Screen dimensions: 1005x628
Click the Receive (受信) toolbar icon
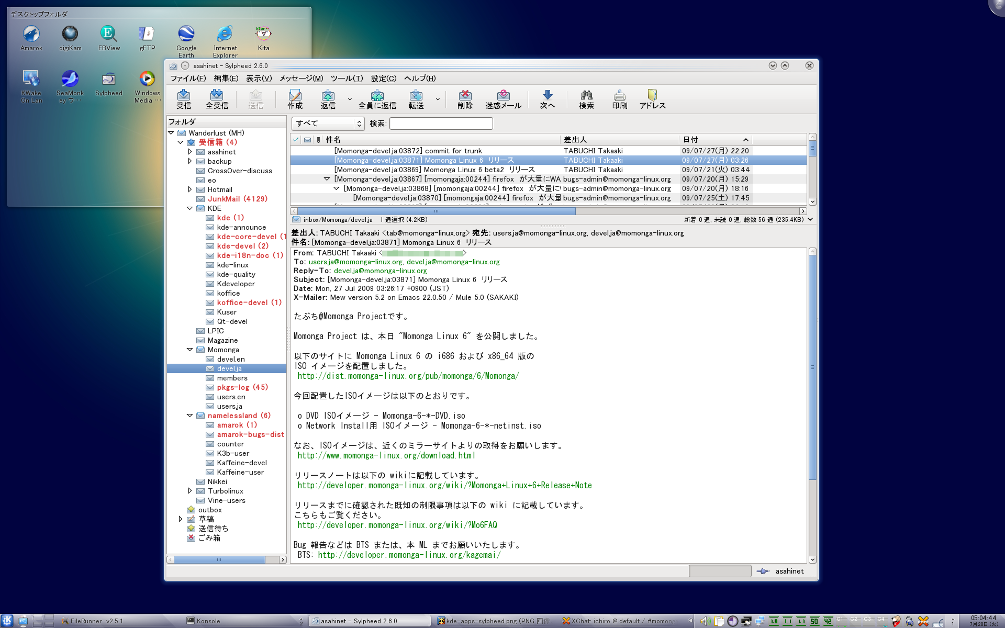184,99
